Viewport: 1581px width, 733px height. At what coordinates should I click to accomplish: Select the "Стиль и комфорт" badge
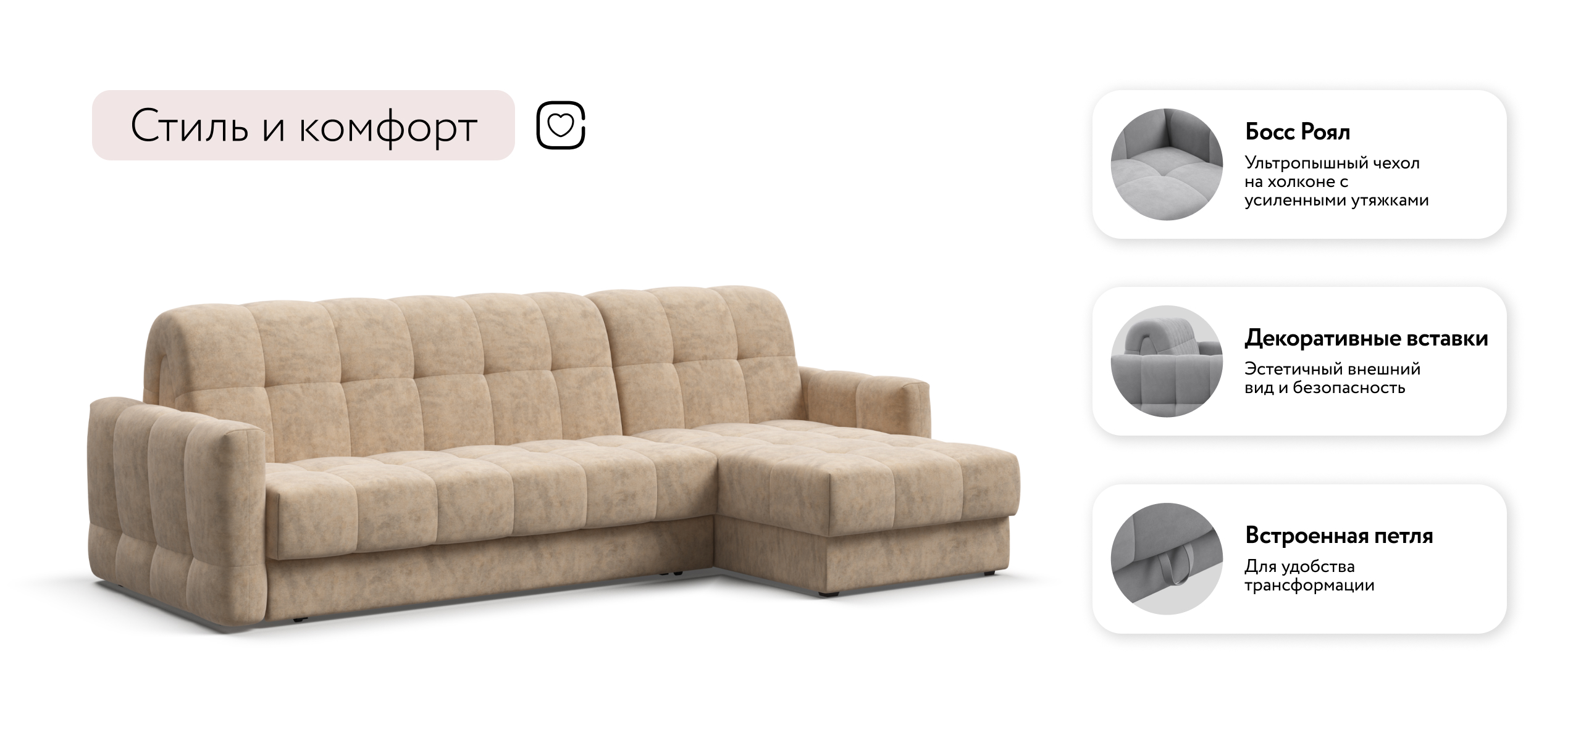303,125
